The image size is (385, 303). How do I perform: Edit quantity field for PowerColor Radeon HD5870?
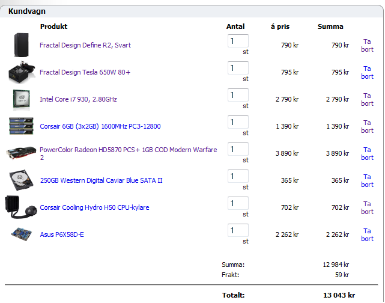click(x=238, y=150)
